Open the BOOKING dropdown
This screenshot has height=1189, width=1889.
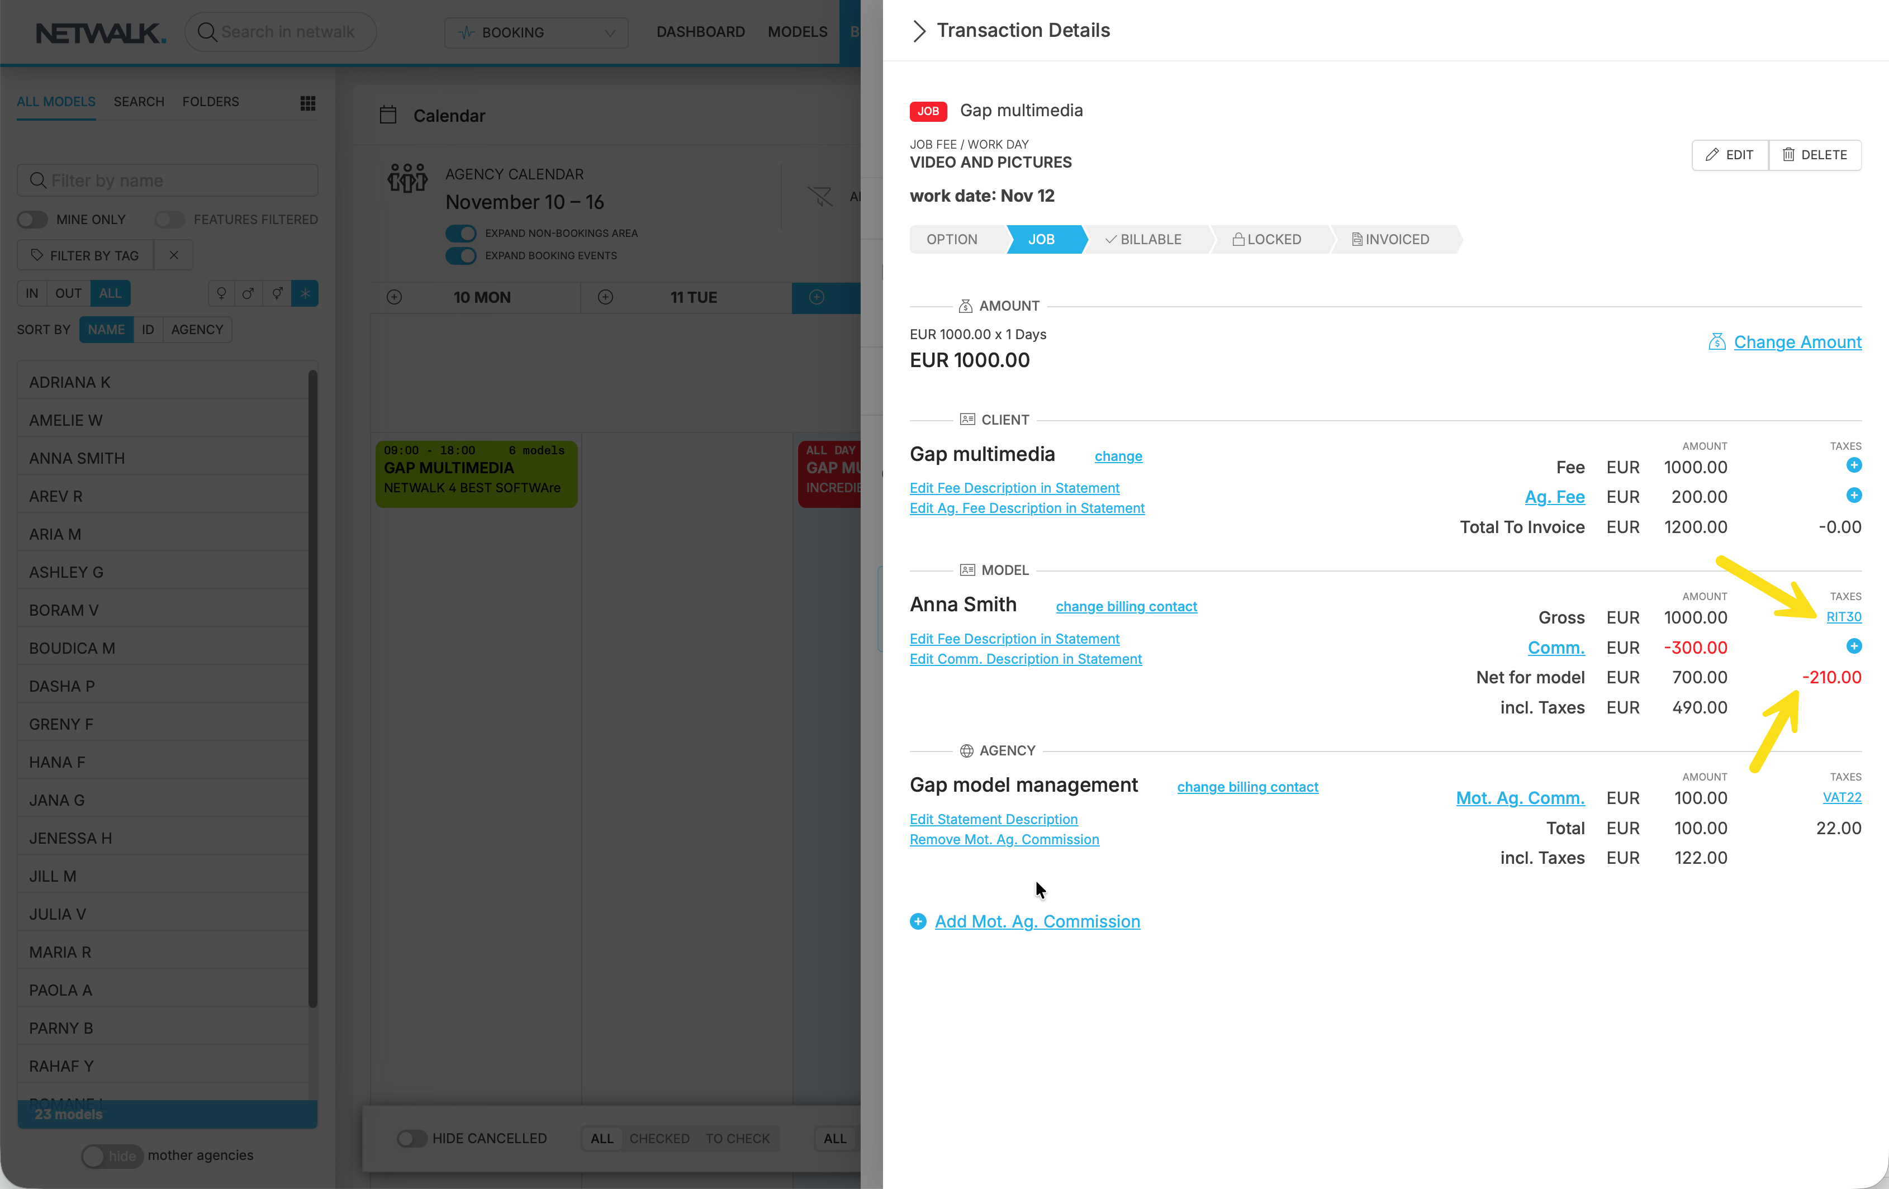click(536, 32)
